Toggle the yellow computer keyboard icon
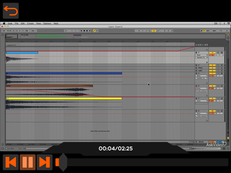 click(x=204, y=31)
